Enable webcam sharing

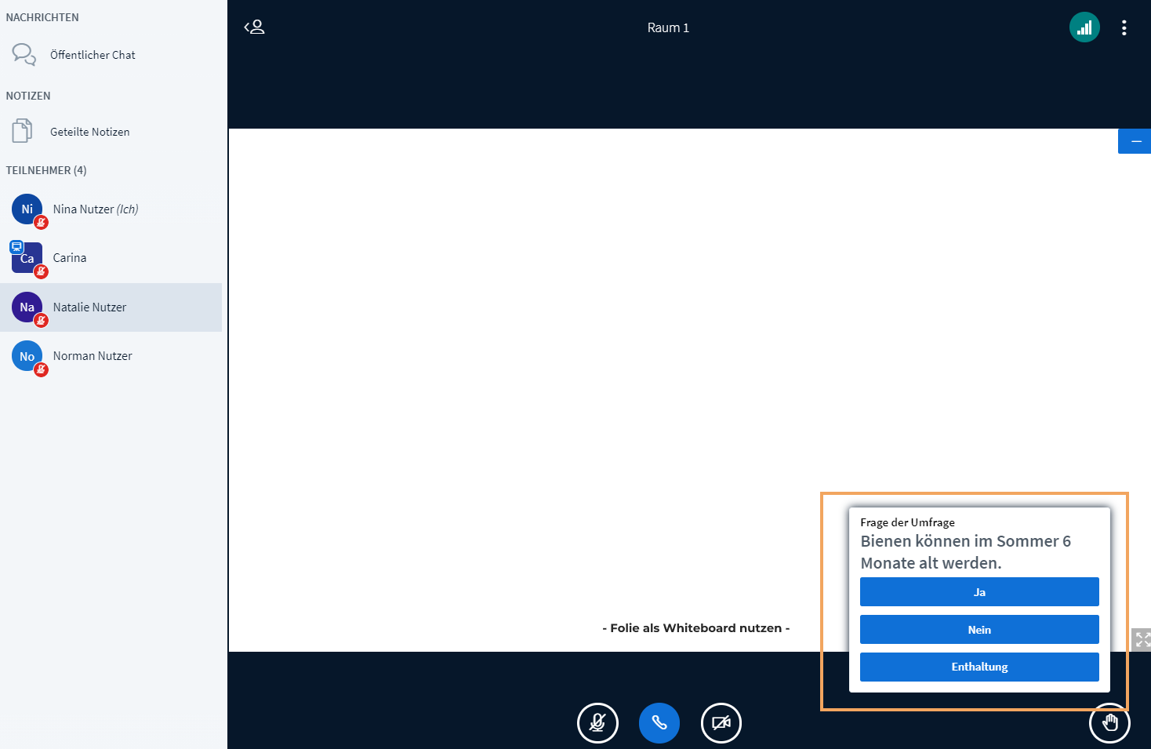(x=721, y=722)
